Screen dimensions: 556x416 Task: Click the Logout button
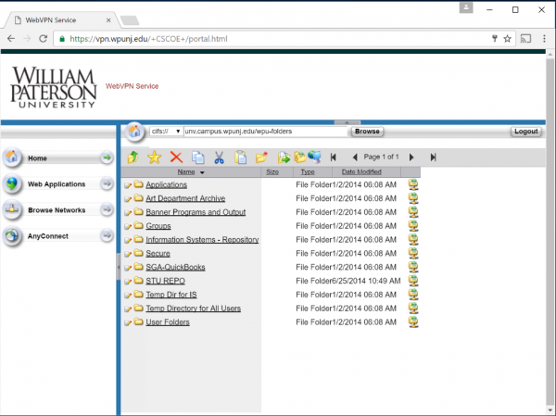pyautogui.click(x=525, y=132)
